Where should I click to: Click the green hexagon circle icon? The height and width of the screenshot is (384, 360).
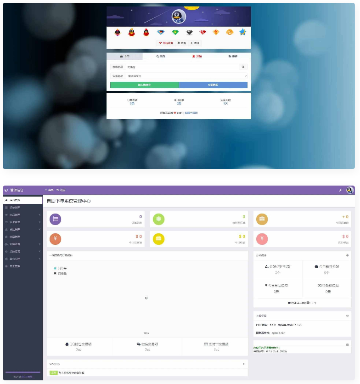(x=158, y=219)
